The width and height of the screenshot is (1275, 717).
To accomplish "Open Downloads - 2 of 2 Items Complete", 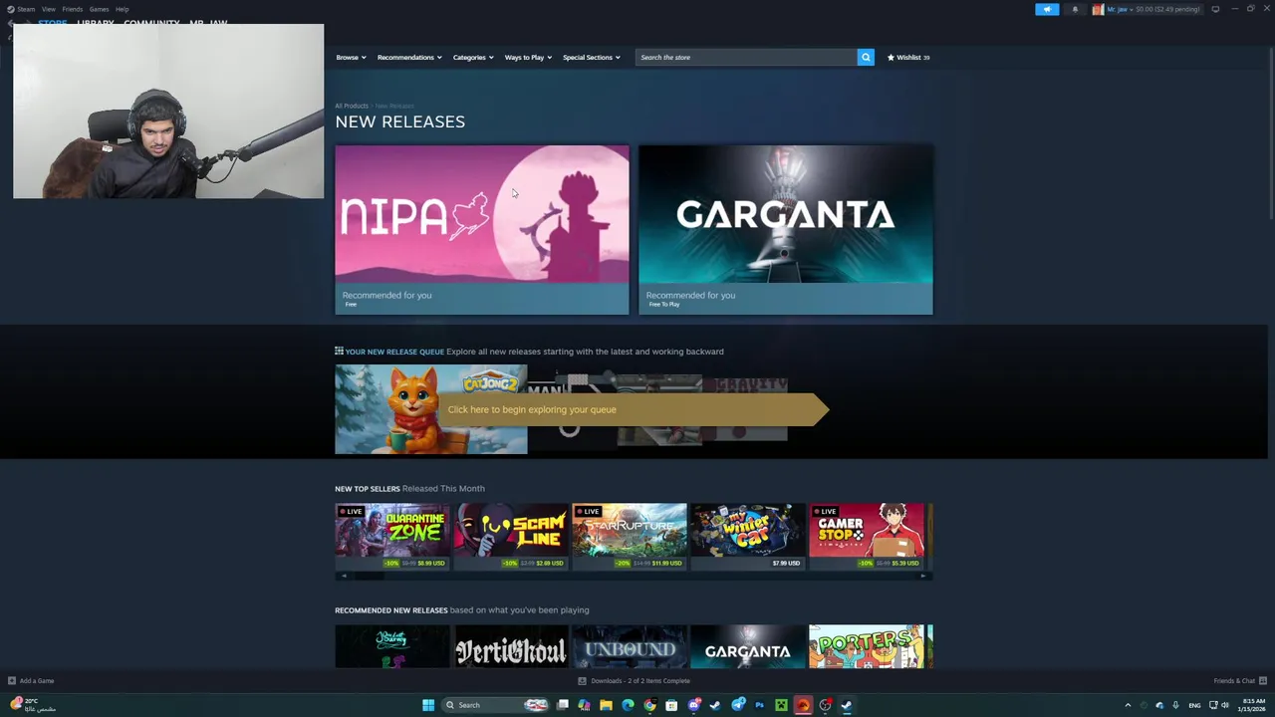I will [640, 681].
